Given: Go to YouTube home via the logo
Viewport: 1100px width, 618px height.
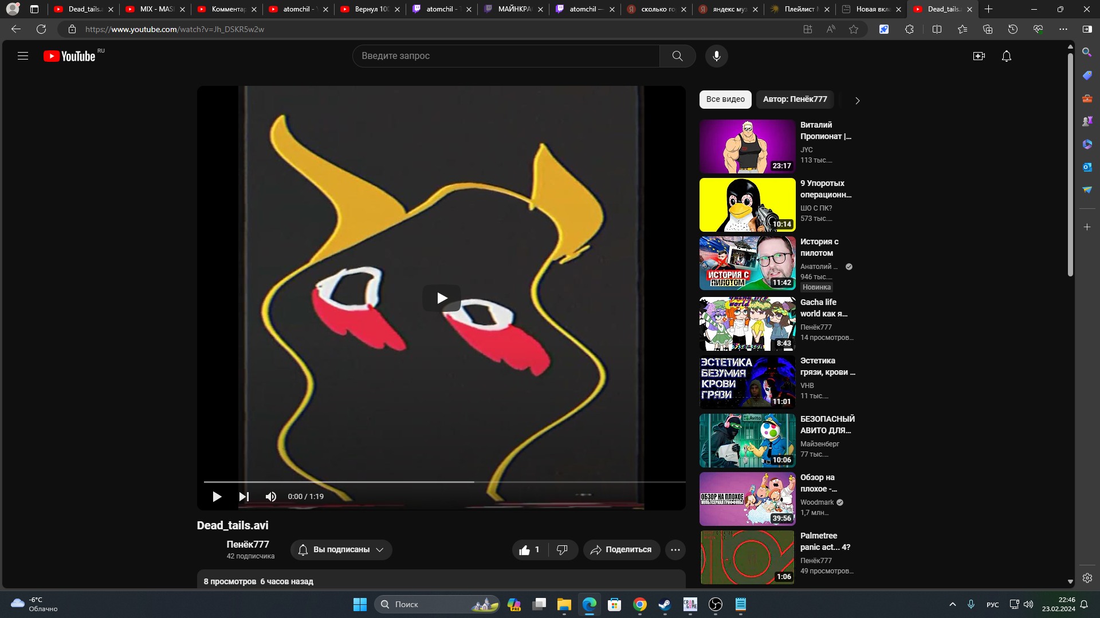Looking at the screenshot, I should (x=69, y=56).
